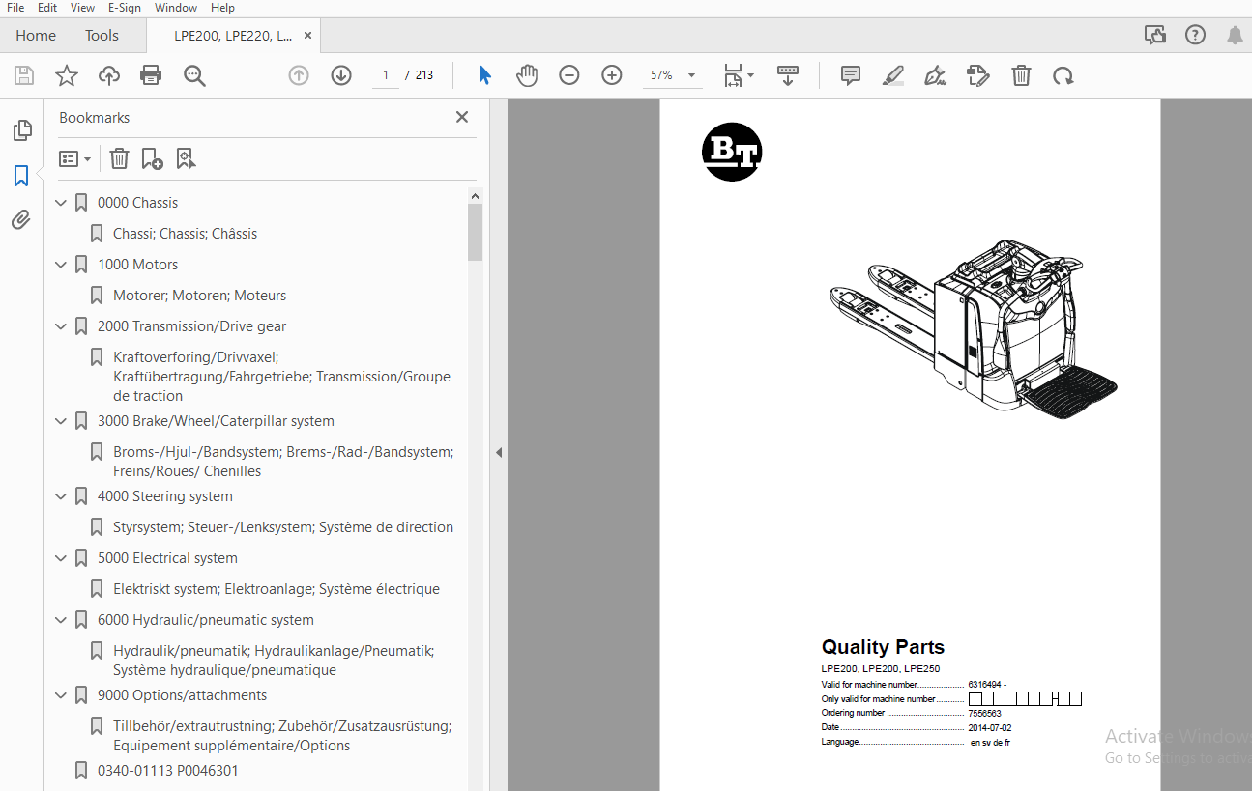Open the bookmarks options dropdown menu
This screenshot has height=791, width=1252.
point(74,158)
